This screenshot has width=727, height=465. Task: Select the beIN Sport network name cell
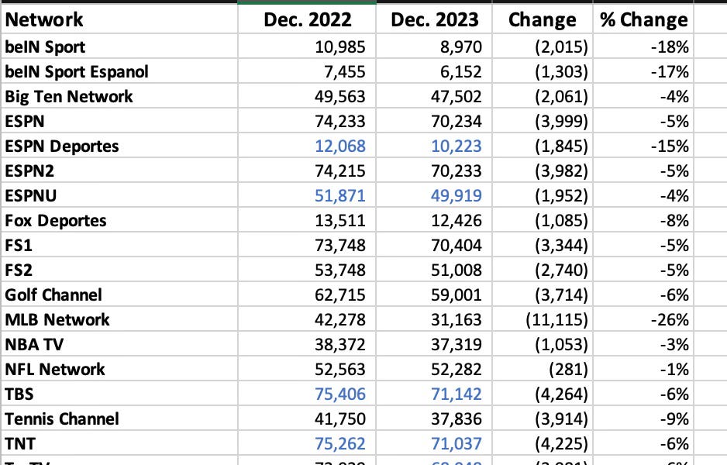pos(47,46)
